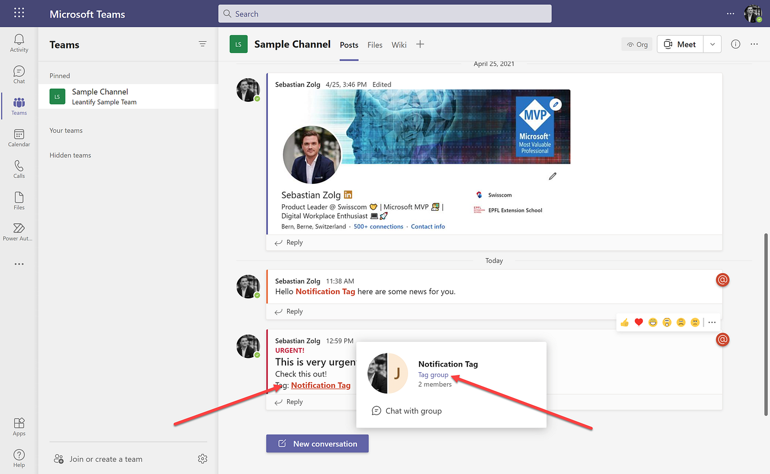Click the EPFL Extension School entry
The height and width of the screenshot is (474, 770).
point(508,210)
